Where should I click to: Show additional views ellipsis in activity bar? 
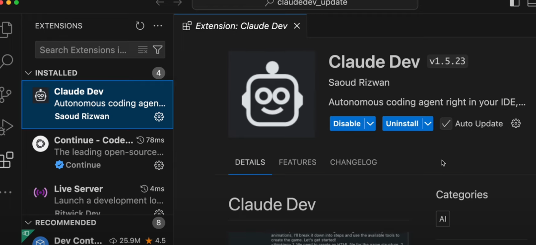[6, 193]
